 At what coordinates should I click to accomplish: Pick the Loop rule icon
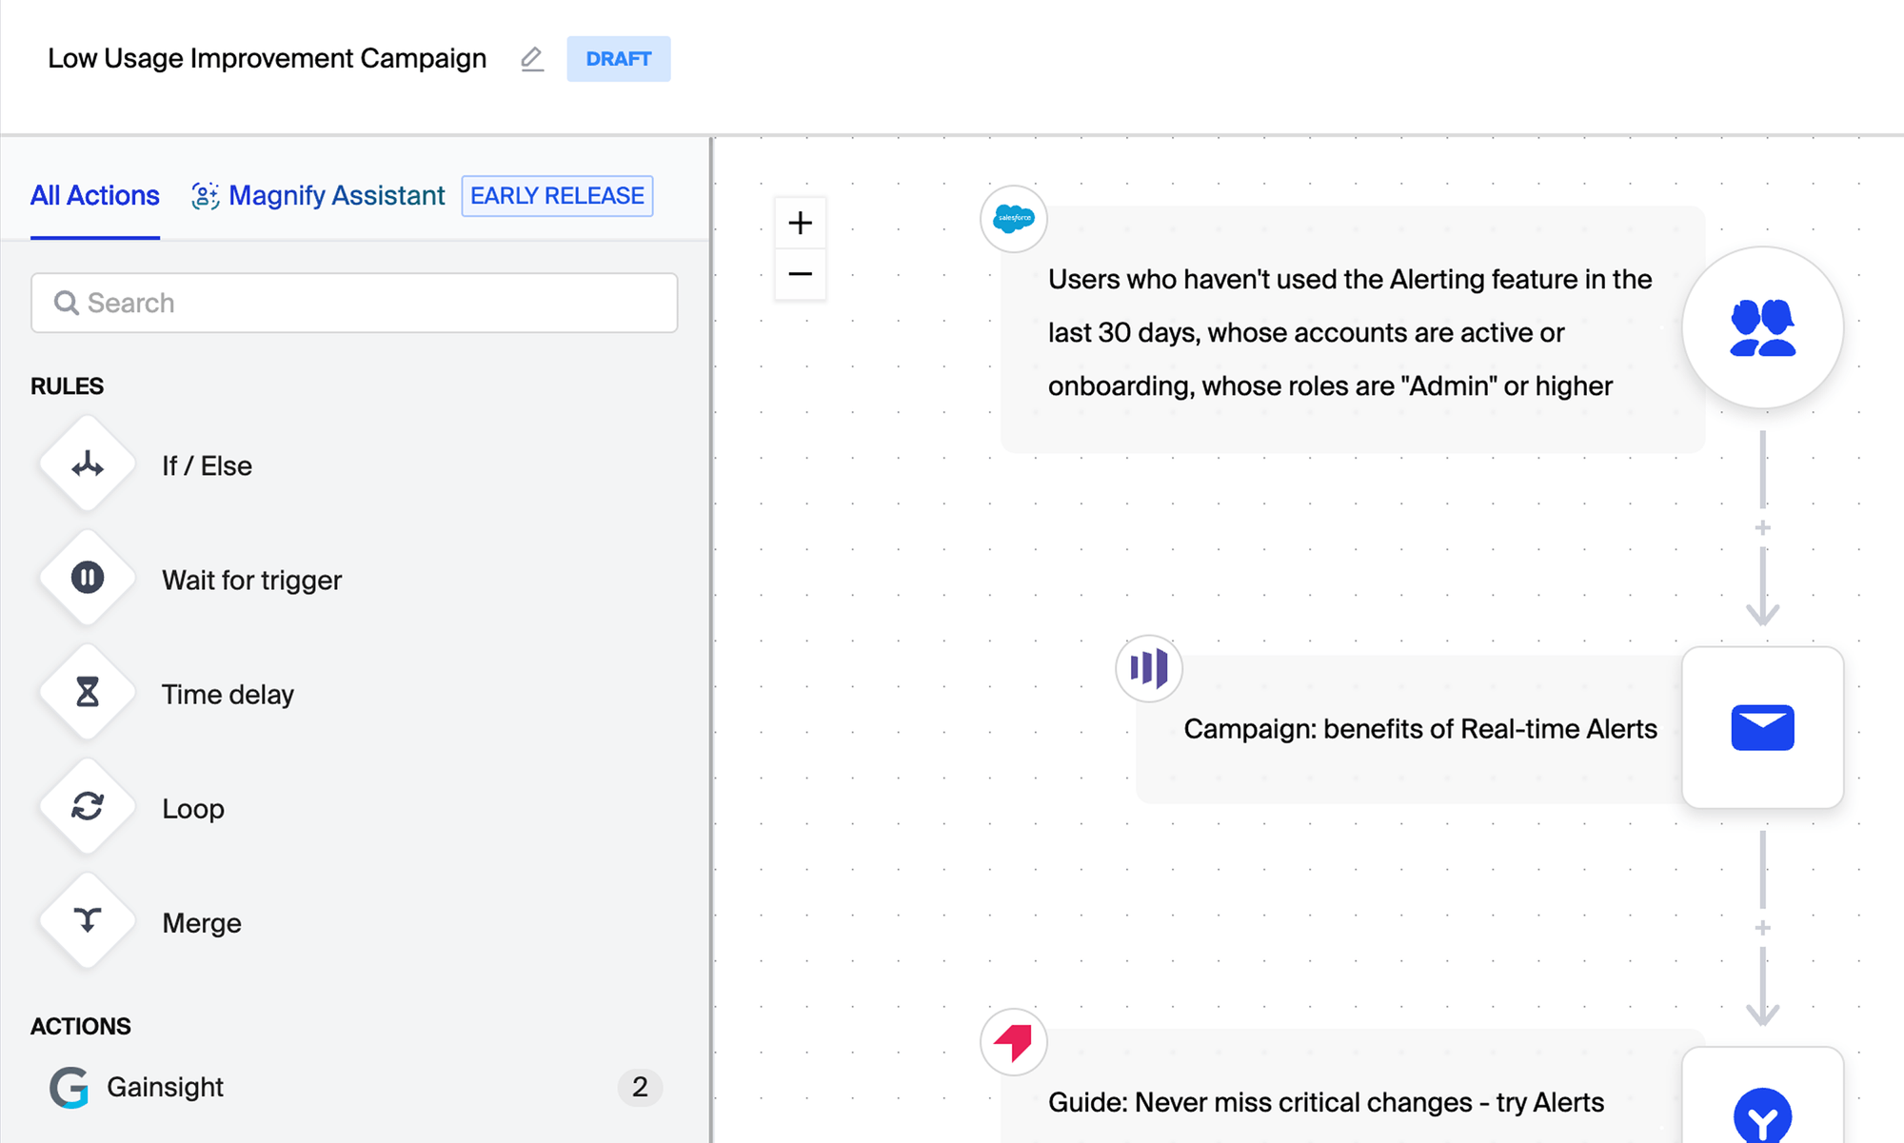pos(88,807)
